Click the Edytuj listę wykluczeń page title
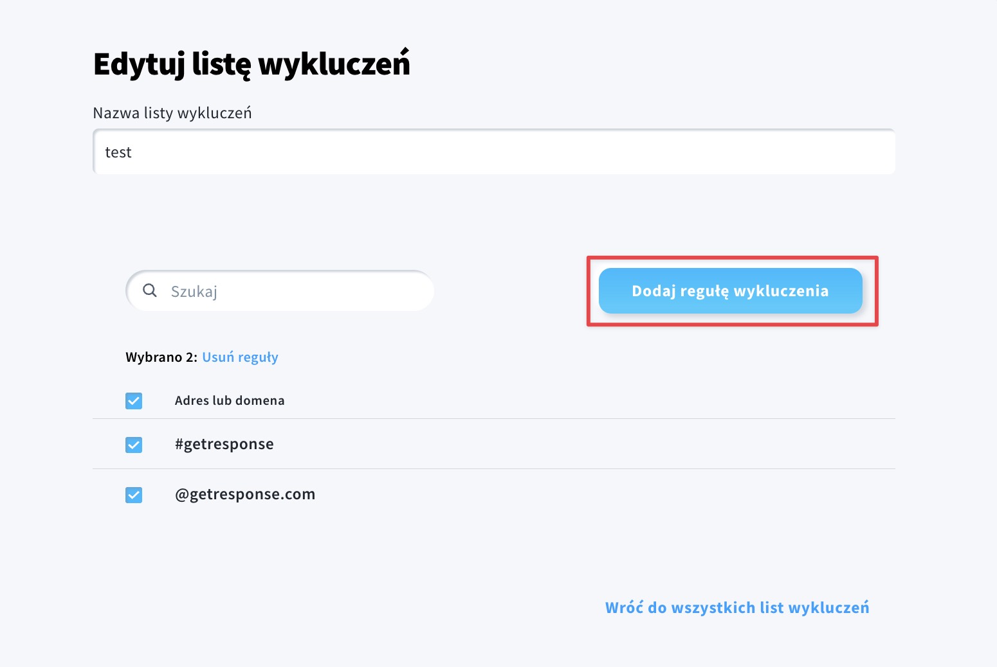 tap(252, 62)
